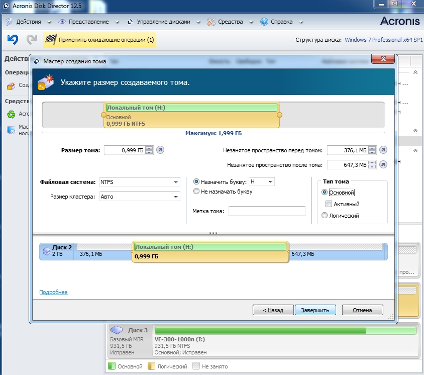Expand the Средства menu arrow
424x375 pixels.
(x=251, y=22)
